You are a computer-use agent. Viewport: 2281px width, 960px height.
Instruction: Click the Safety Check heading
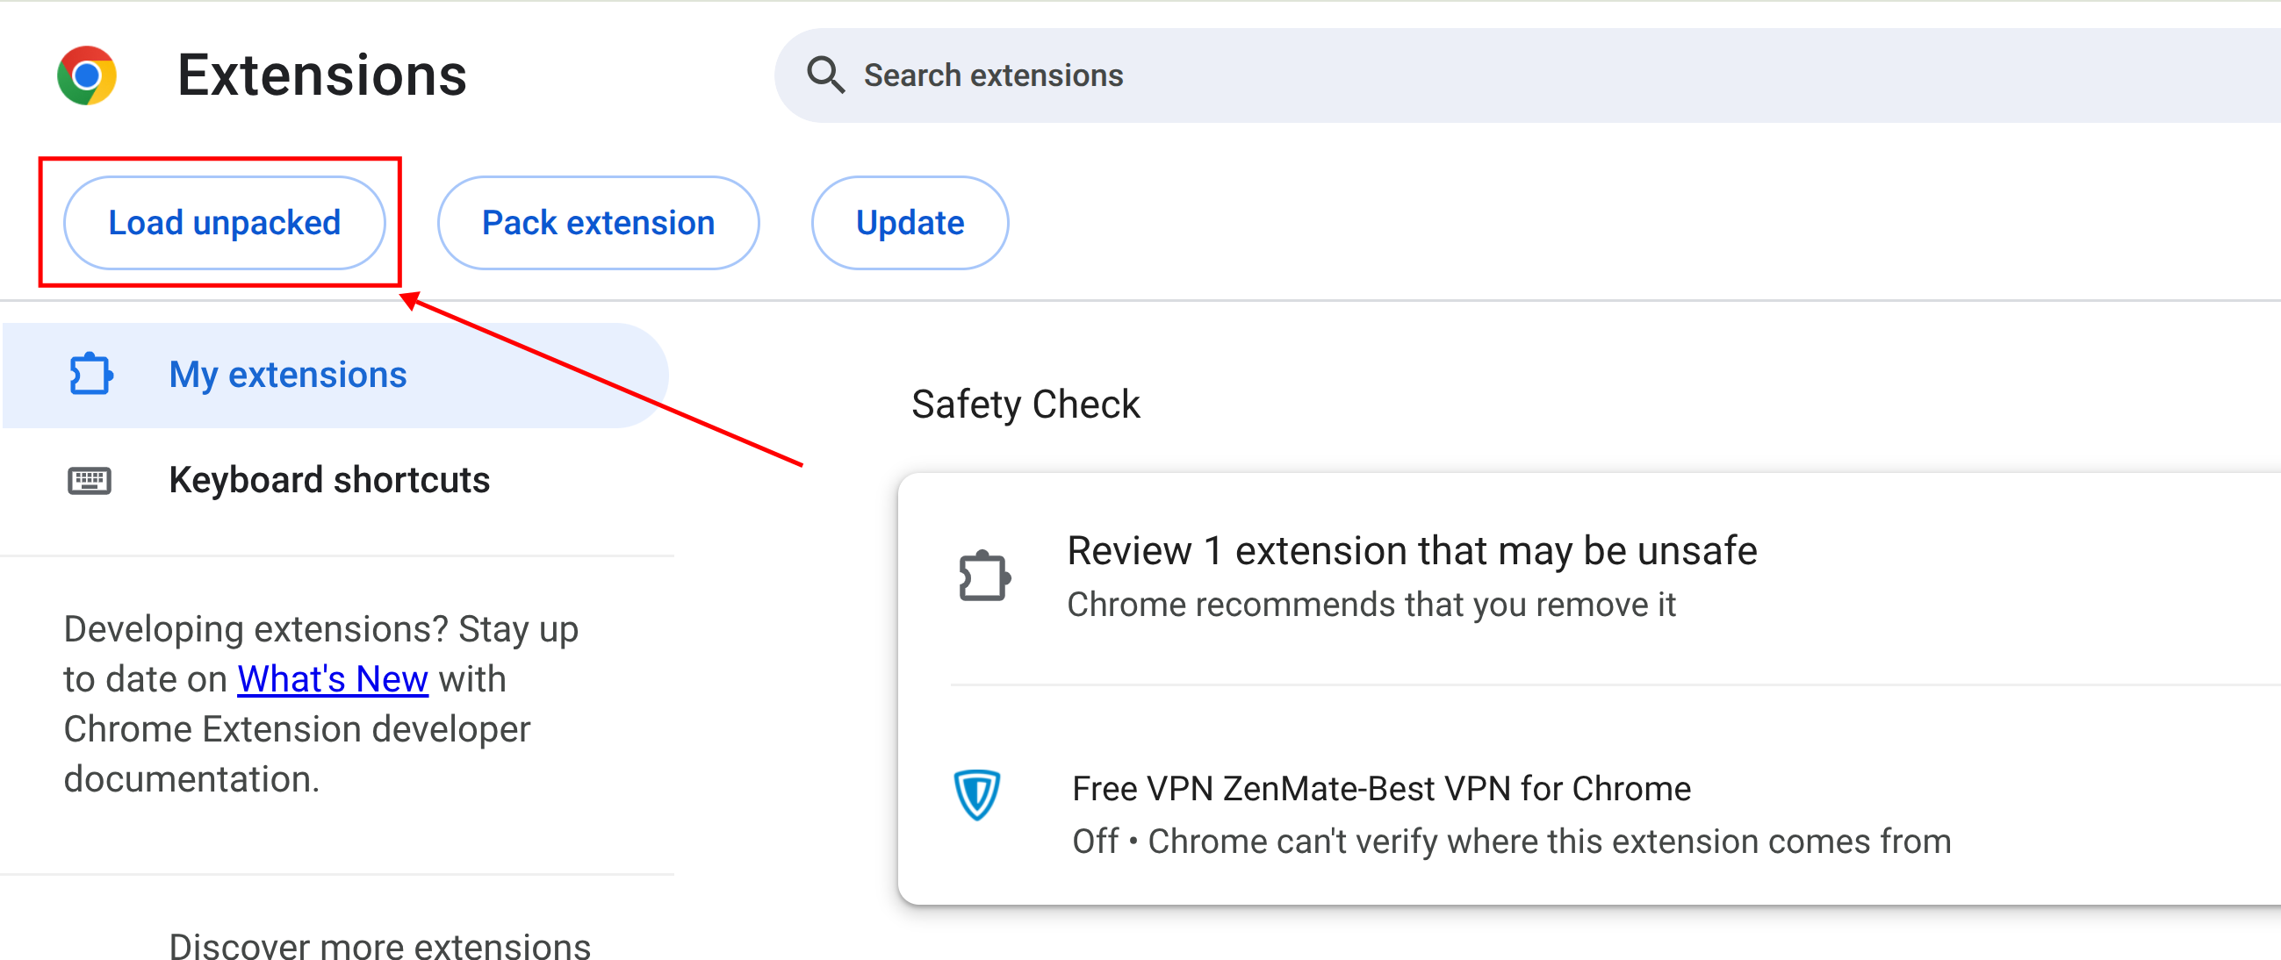pyautogui.click(x=1025, y=405)
